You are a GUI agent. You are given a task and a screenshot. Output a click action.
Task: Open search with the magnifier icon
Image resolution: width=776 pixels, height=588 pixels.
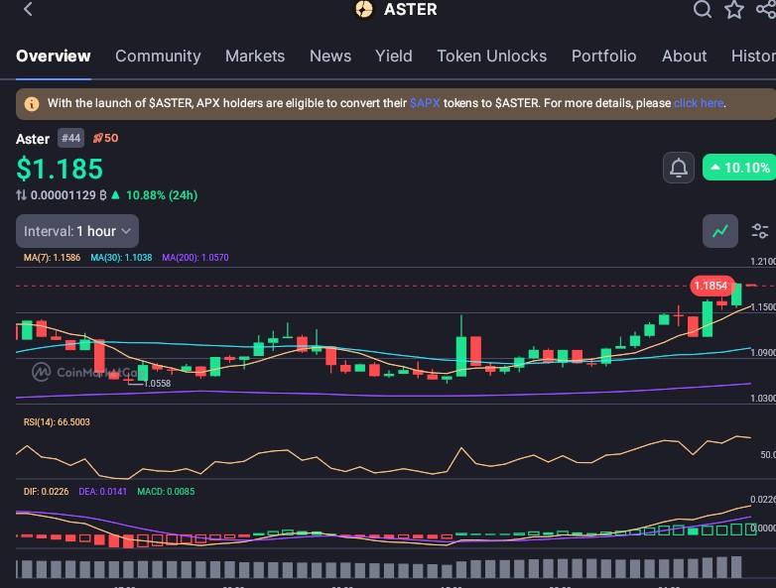tap(702, 10)
